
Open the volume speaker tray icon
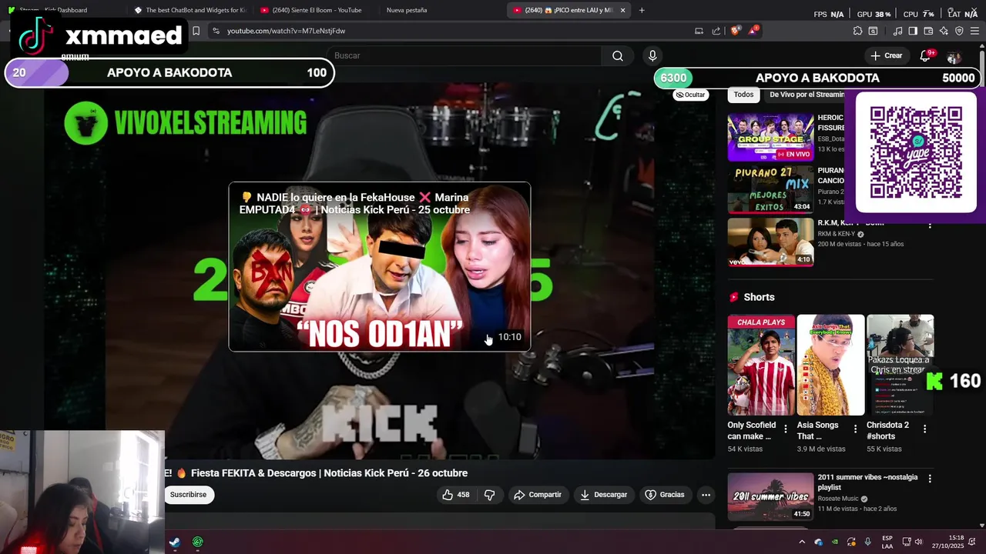(x=918, y=542)
